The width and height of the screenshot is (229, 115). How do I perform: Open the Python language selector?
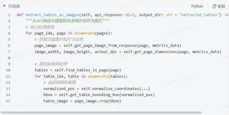tap(197, 6)
